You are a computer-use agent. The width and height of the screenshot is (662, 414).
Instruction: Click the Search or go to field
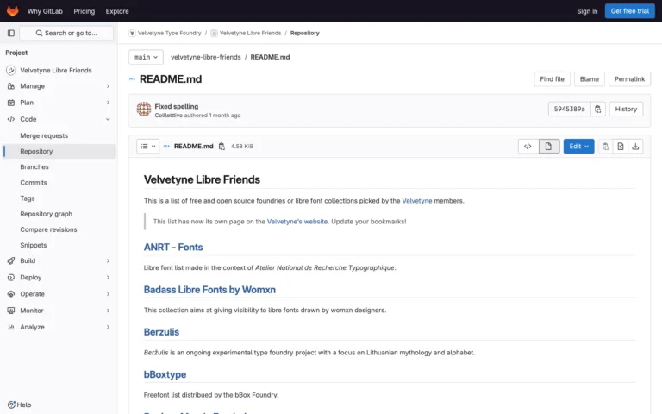(66, 33)
